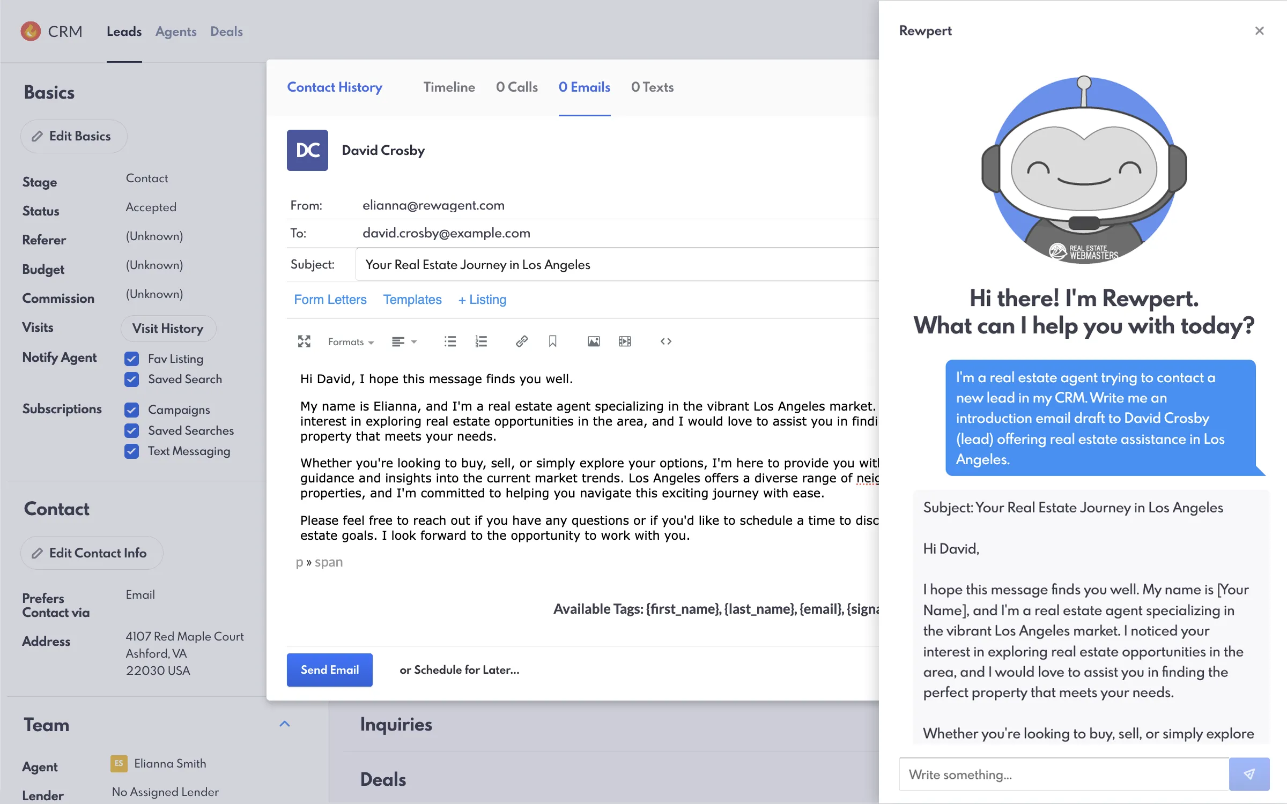
Task: Click the Subject input field
Action: [617, 264]
